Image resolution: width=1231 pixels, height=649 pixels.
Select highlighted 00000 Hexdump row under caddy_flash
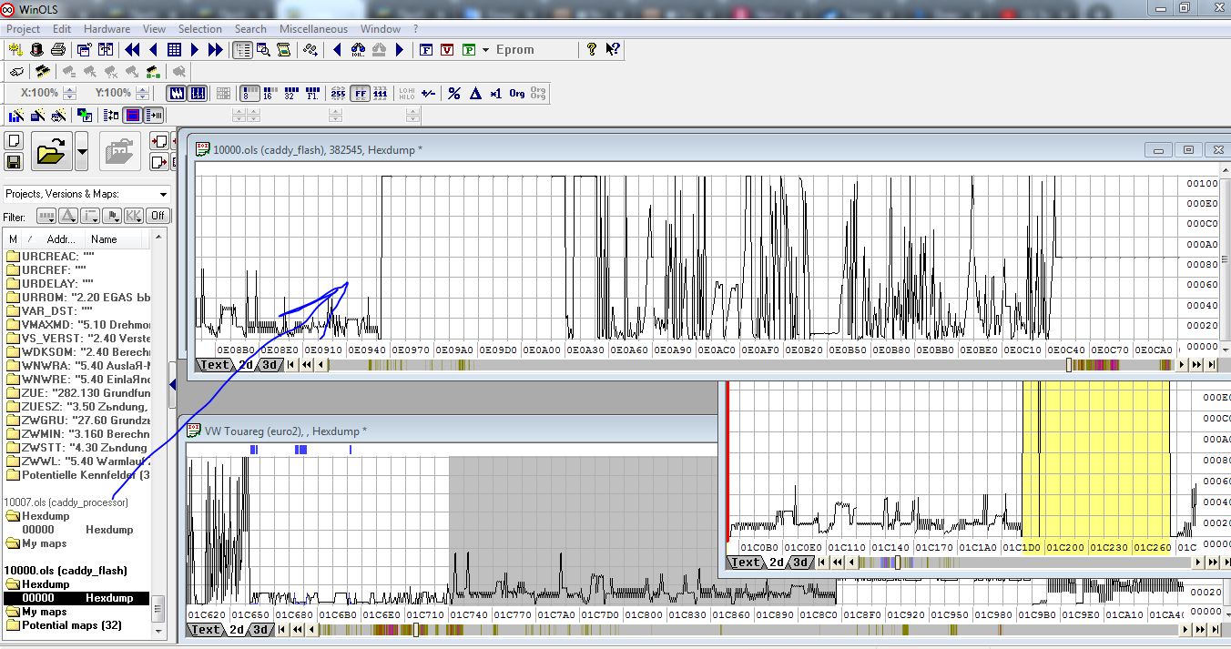76,598
